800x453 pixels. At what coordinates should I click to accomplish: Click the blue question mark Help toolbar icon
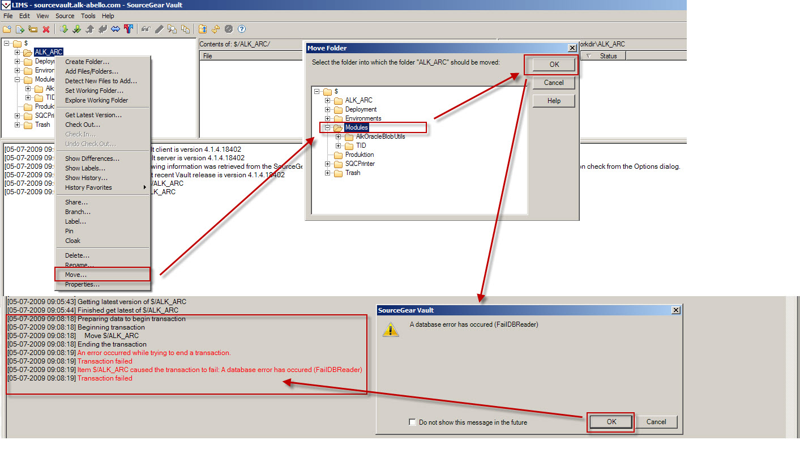(x=242, y=29)
